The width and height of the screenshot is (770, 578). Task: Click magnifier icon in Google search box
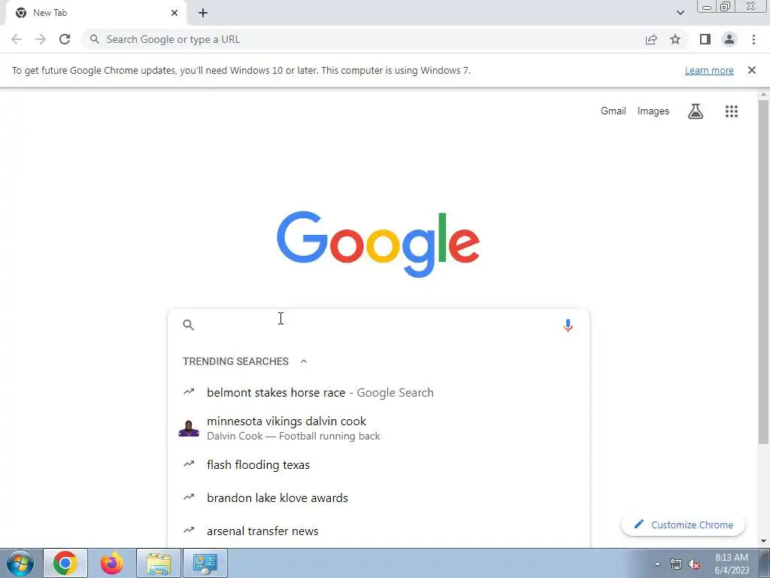(189, 325)
